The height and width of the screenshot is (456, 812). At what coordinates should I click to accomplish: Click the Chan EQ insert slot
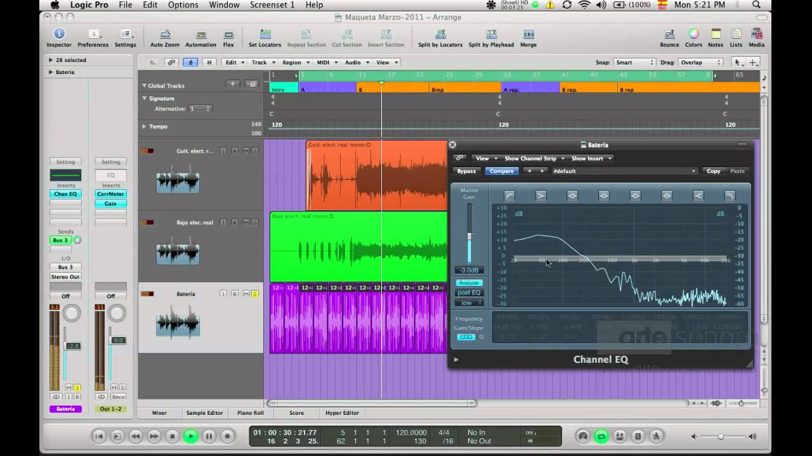point(65,194)
